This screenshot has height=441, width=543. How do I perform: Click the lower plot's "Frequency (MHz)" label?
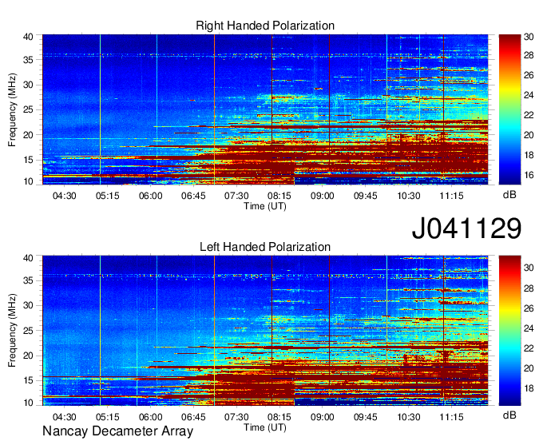tap(12, 331)
